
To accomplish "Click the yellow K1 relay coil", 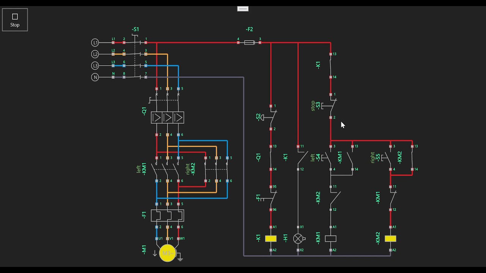I will [271, 238].
